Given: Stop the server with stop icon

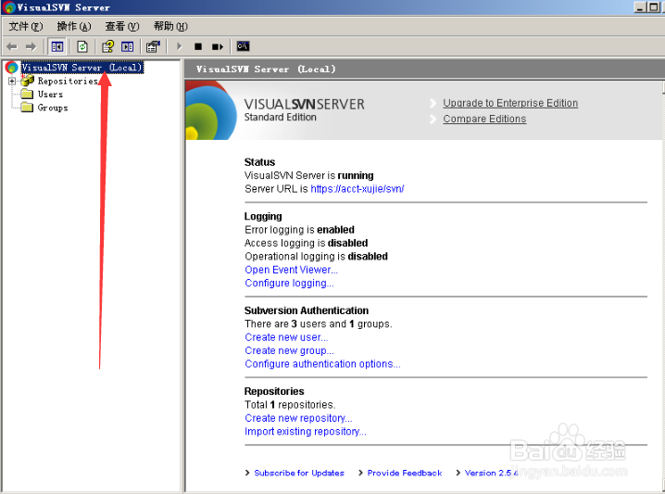Looking at the screenshot, I should tap(198, 46).
